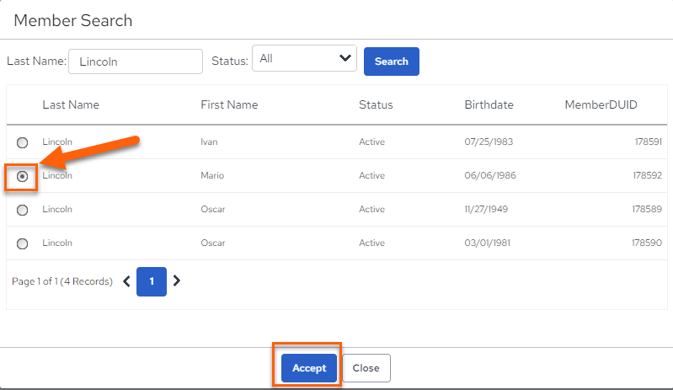The width and height of the screenshot is (673, 390).
Task: Go to the next page using the right chevron
Action: (x=176, y=281)
